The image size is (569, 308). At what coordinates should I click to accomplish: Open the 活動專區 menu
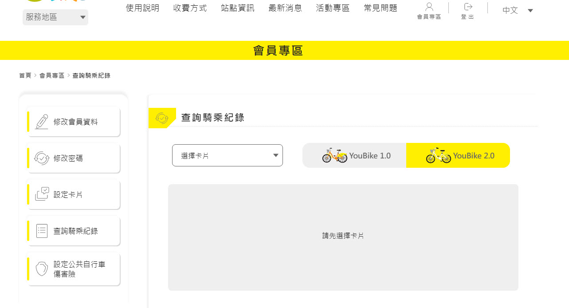pyautogui.click(x=333, y=8)
